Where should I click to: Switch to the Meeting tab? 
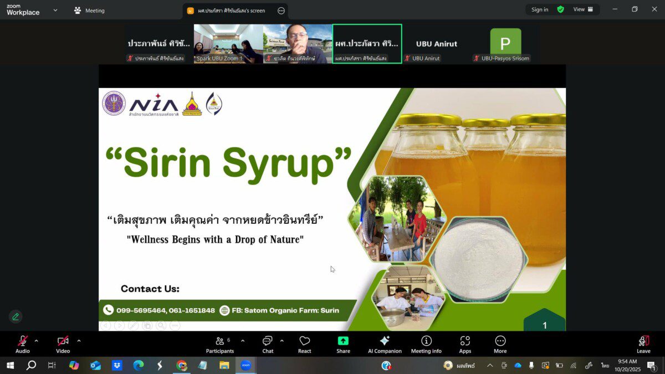pyautogui.click(x=89, y=11)
